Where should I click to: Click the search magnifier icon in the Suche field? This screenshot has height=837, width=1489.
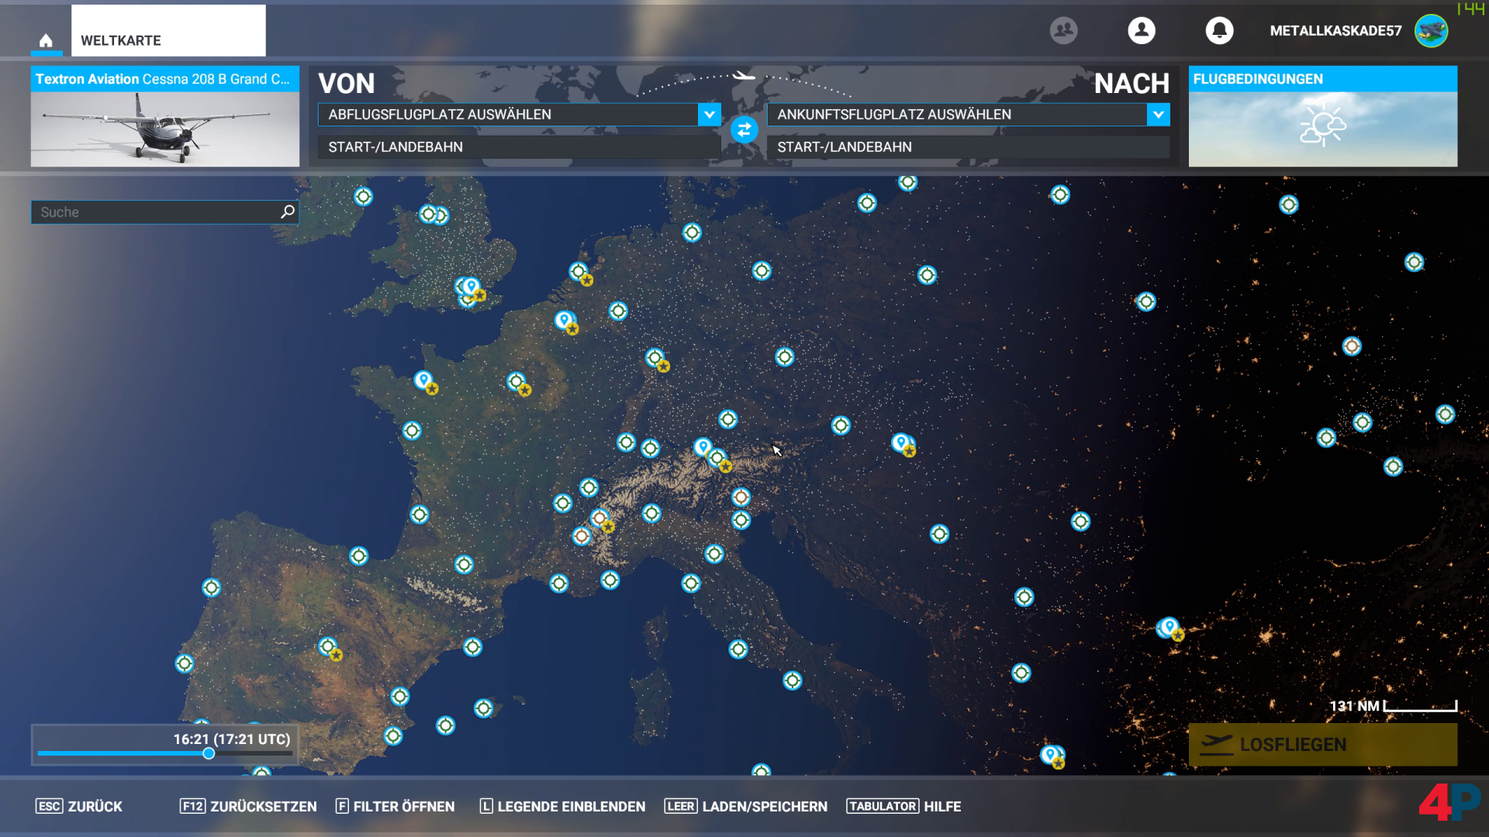pyautogui.click(x=286, y=211)
